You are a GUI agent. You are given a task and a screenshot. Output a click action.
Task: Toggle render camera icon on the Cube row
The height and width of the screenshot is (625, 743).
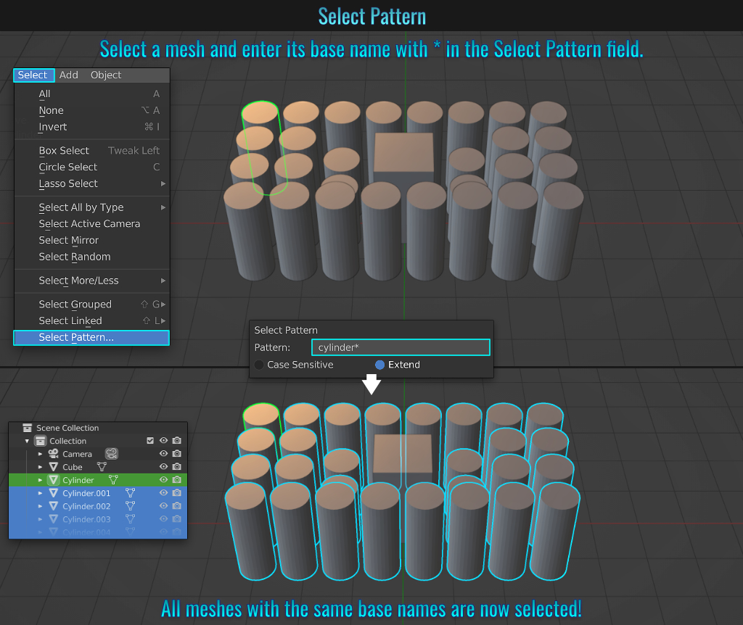click(x=177, y=466)
